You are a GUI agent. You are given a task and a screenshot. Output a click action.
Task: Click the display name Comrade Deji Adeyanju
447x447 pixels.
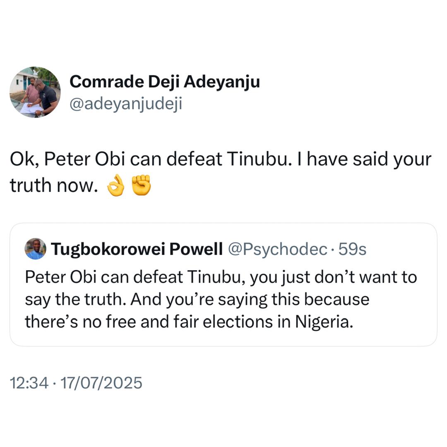point(165,82)
